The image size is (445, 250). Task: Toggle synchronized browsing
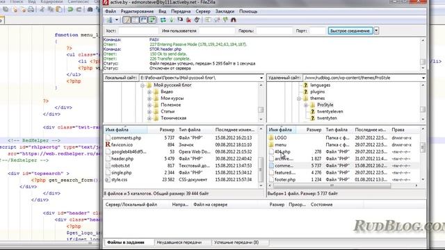click(225, 20)
